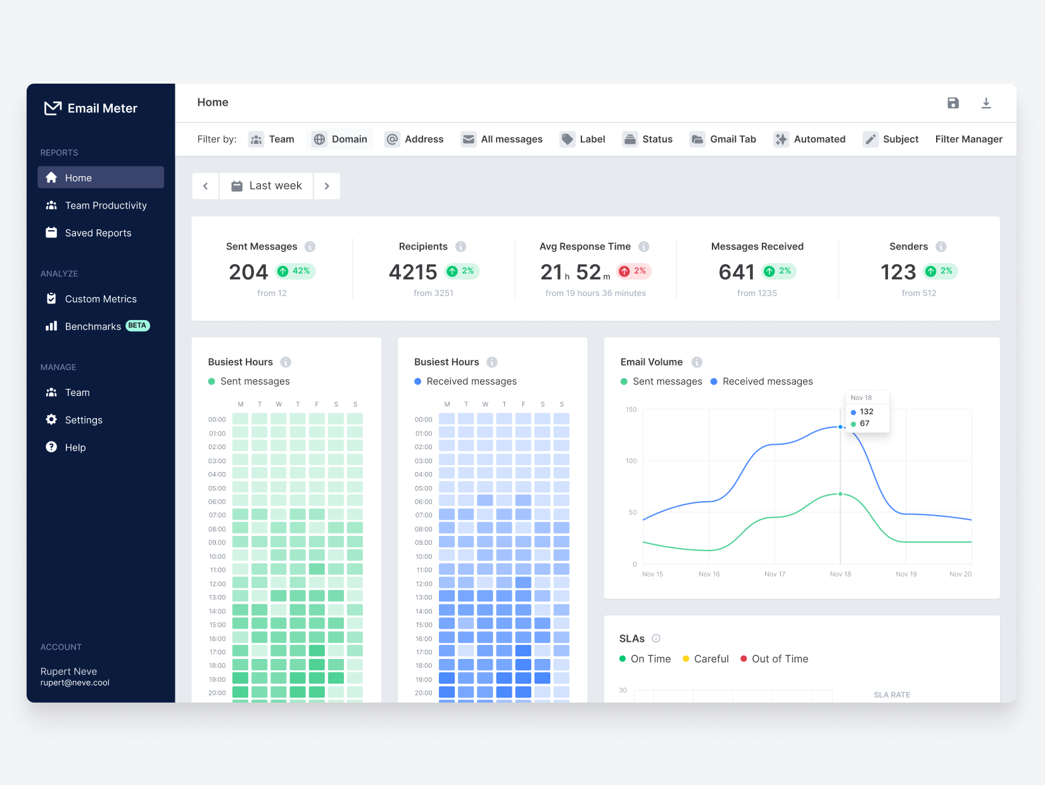This screenshot has width=1045, height=785.
Task: Select the All messages filter
Action: coord(502,139)
